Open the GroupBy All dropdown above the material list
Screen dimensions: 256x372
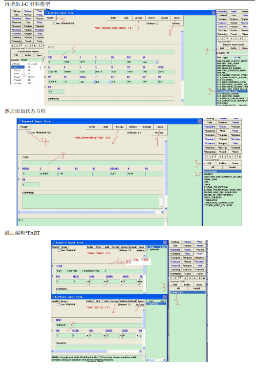[x=236, y=53]
